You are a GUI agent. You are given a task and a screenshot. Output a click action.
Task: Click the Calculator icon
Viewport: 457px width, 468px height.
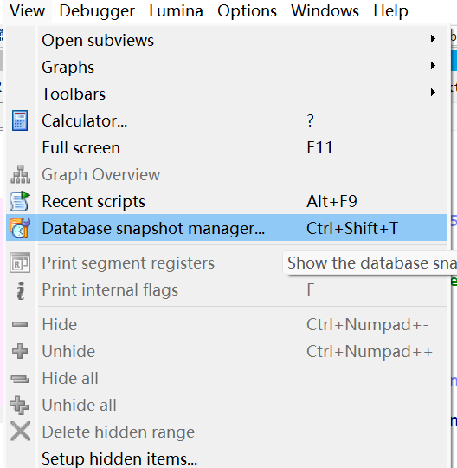coord(20,120)
